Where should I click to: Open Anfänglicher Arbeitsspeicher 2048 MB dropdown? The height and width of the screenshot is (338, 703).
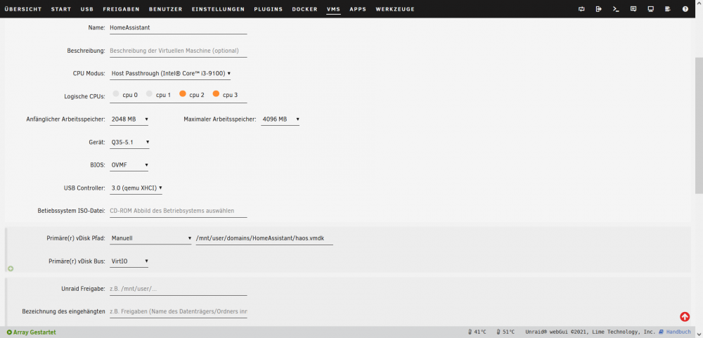pos(129,119)
